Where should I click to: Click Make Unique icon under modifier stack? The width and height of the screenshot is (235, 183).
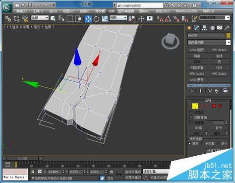(x=210, y=91)
